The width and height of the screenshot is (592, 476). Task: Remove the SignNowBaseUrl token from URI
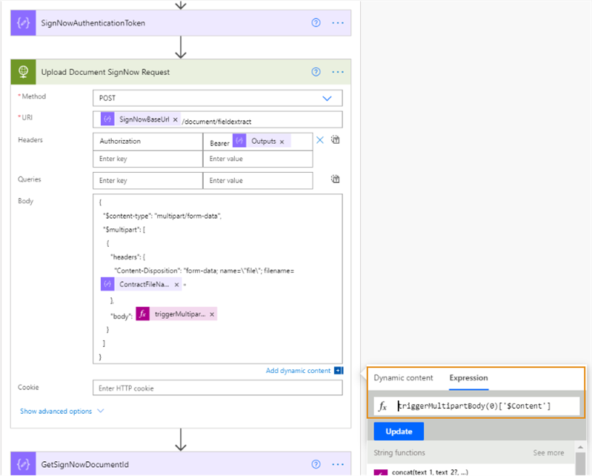176,119
